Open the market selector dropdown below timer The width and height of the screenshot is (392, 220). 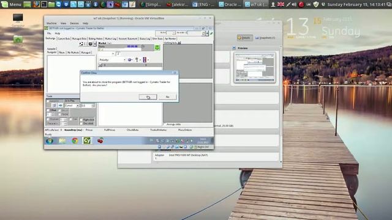point(113,54)
